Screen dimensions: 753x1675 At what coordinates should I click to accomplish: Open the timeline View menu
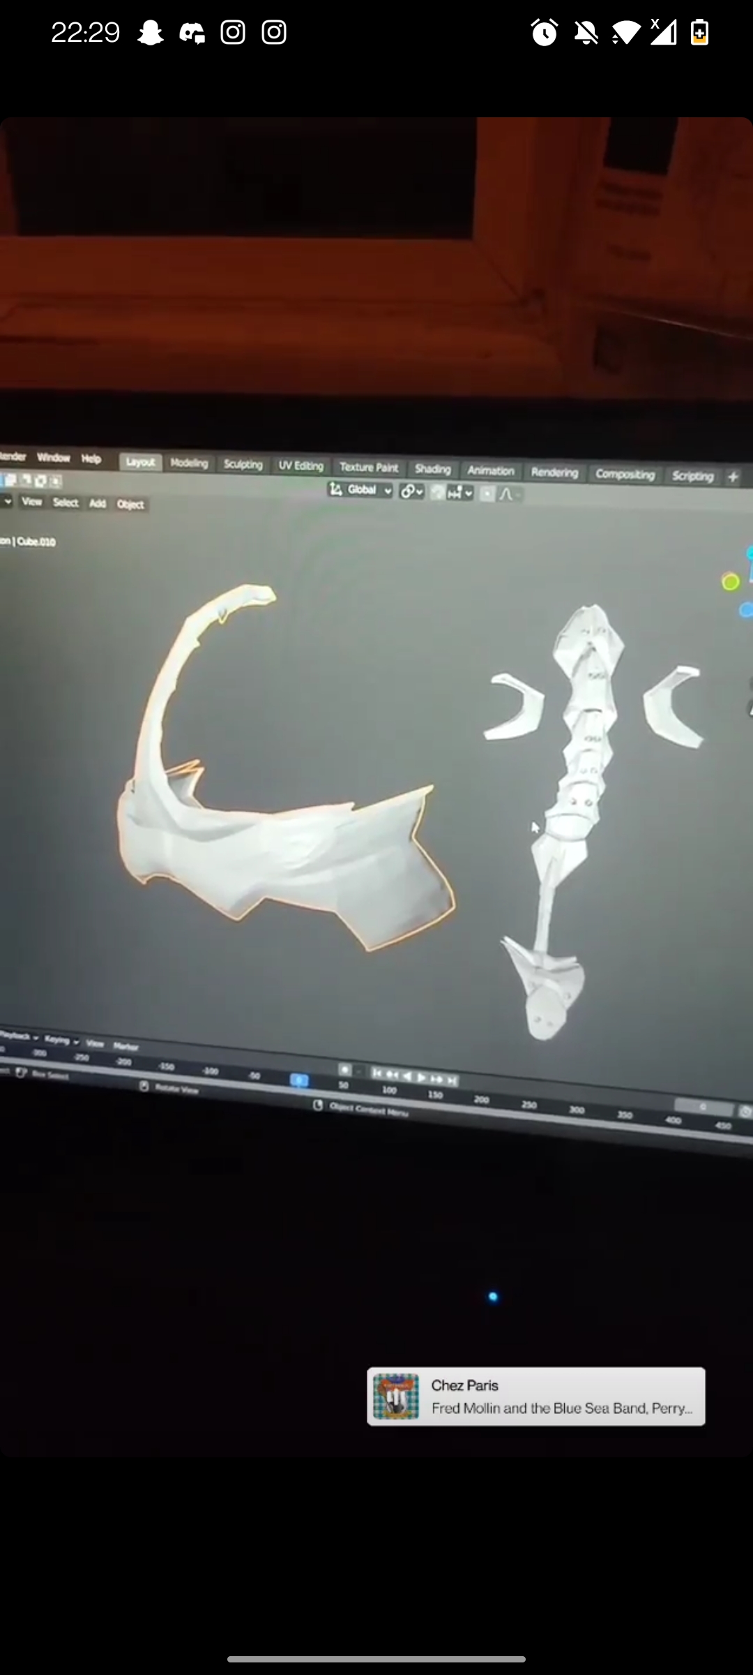[95, 1043]
